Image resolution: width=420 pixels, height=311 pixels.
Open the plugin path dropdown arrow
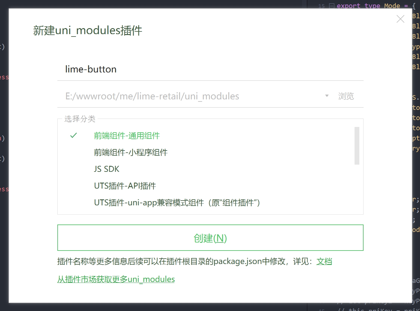[327, 96]
